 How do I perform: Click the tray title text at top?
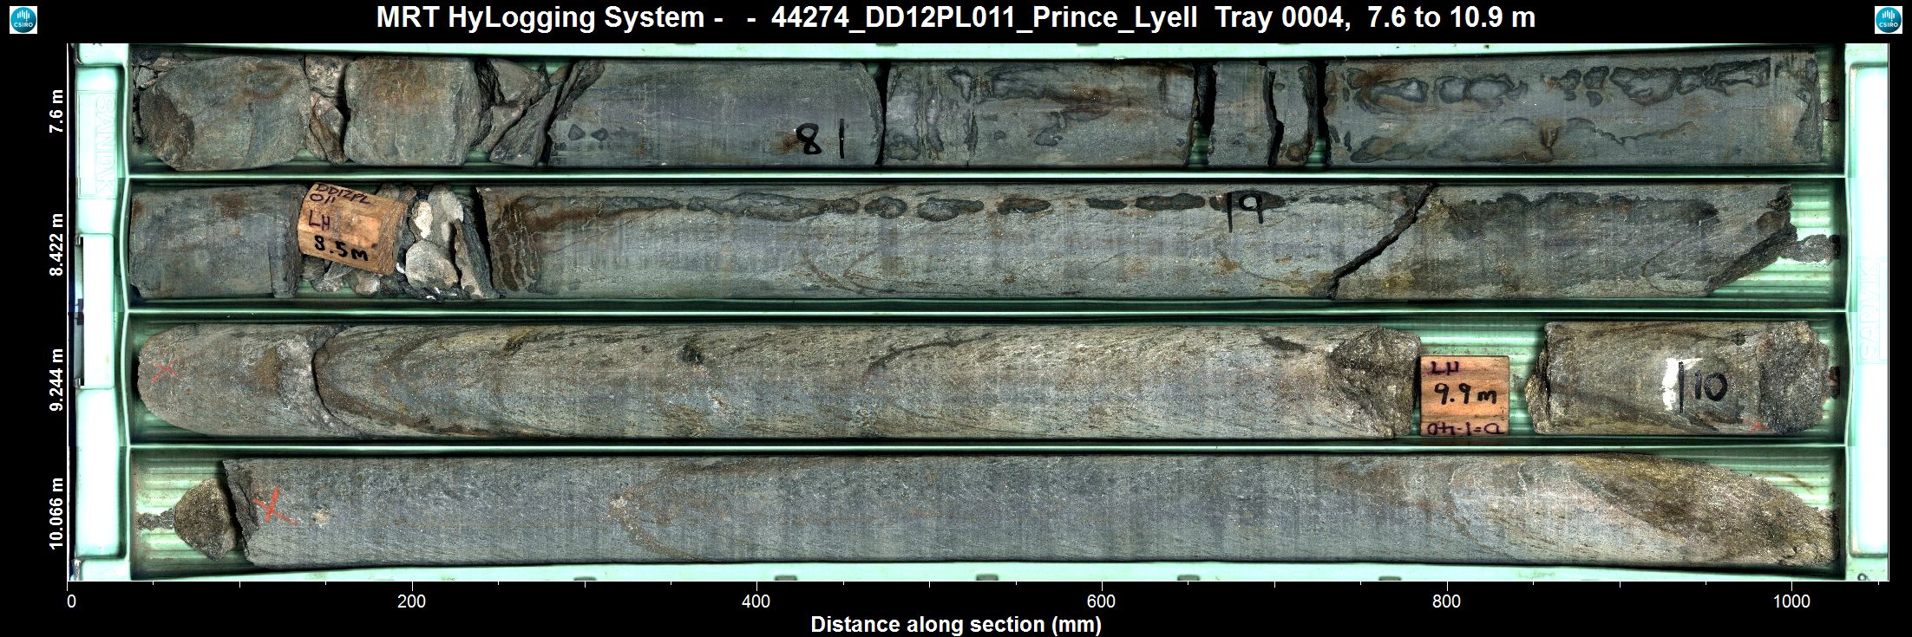(x=955, y=17)
